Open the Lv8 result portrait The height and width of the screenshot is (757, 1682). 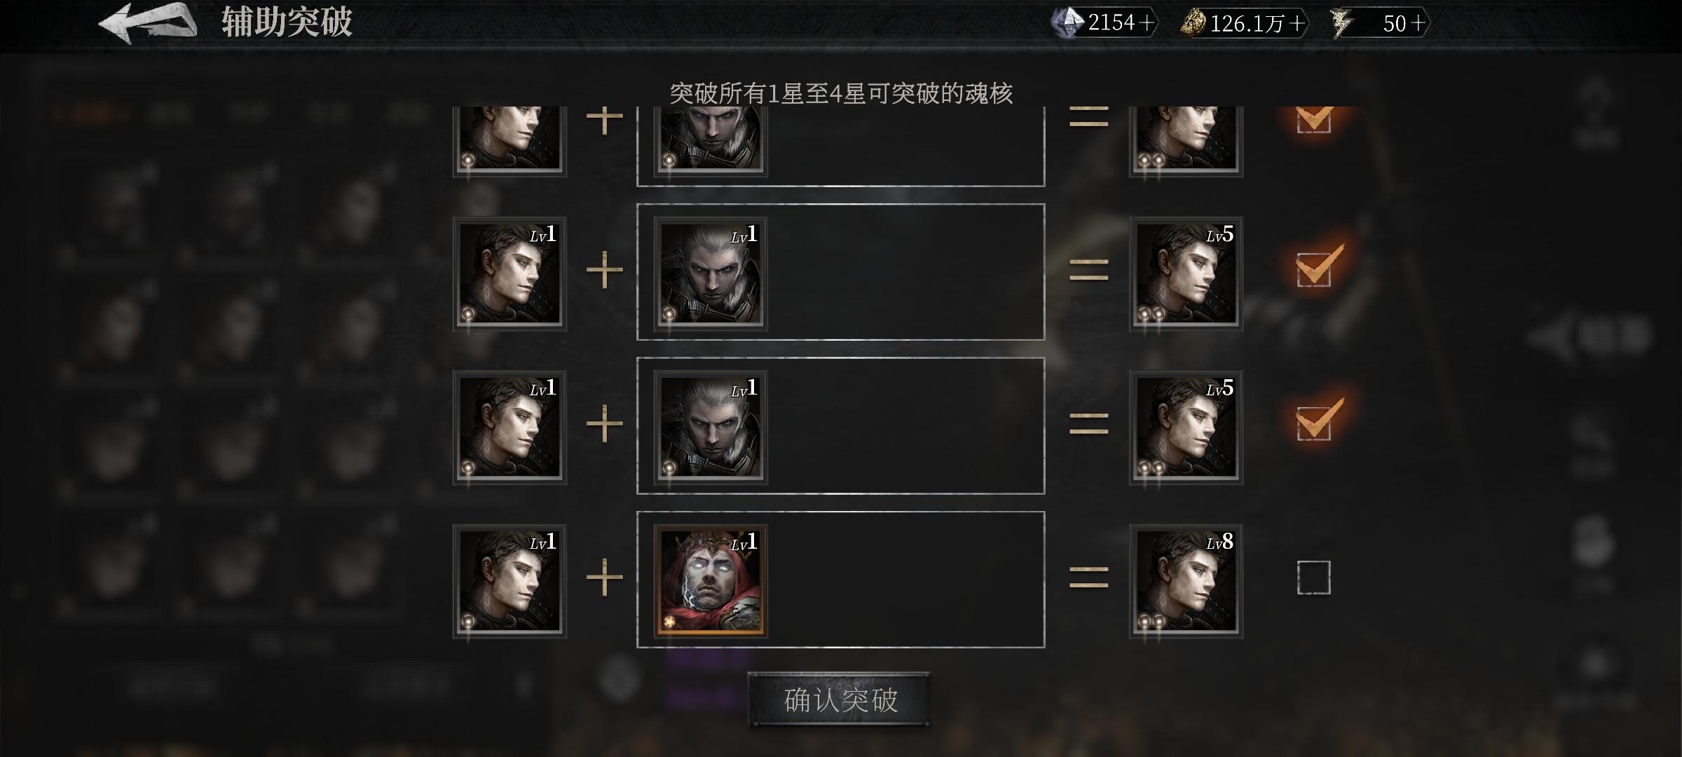point(1186,582)
